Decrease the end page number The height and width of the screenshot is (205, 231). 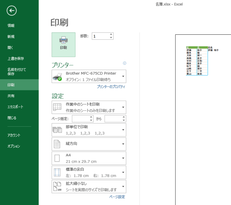tap(124, 120)
